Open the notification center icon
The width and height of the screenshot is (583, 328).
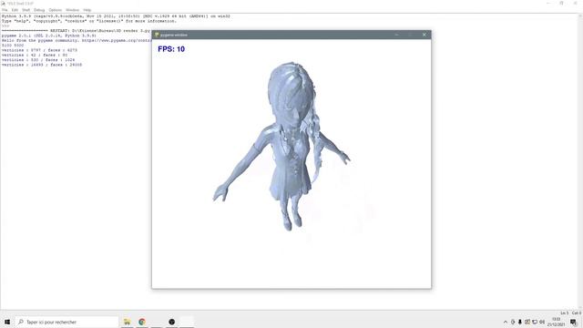(x=573, y=322)
